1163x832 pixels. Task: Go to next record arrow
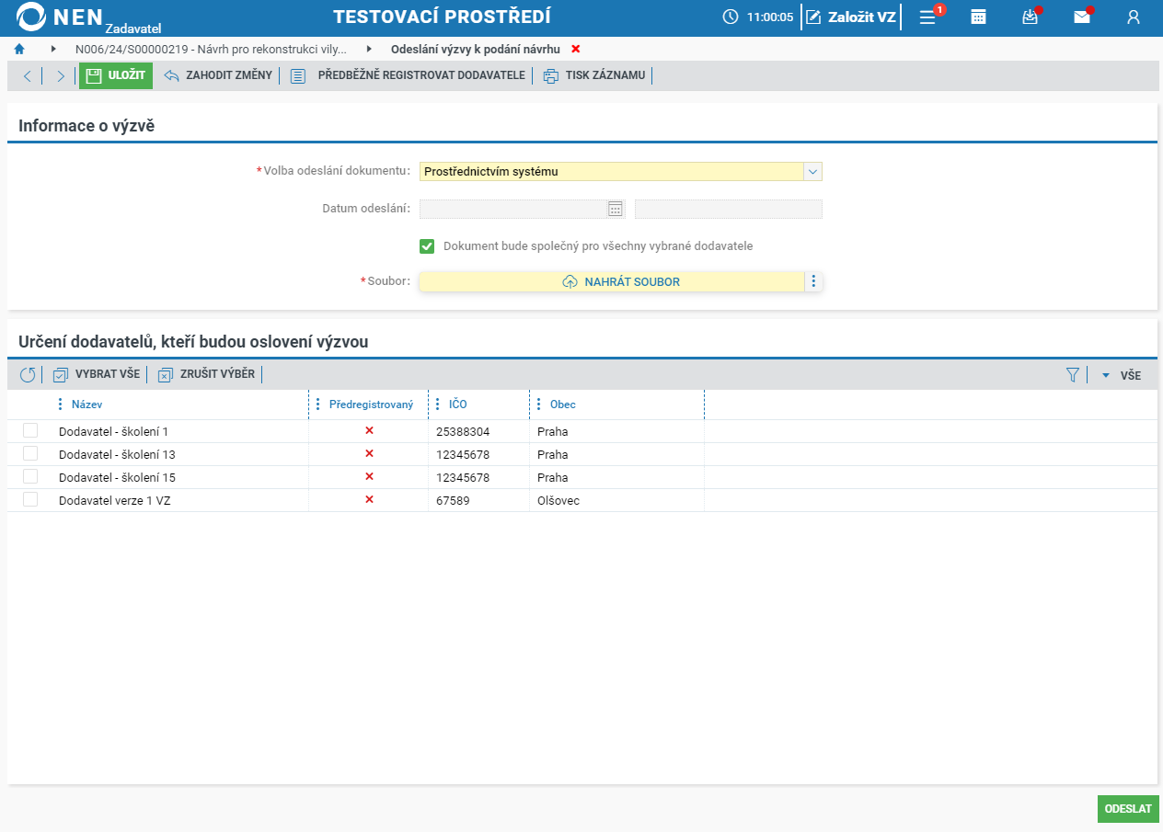point(60,76)
